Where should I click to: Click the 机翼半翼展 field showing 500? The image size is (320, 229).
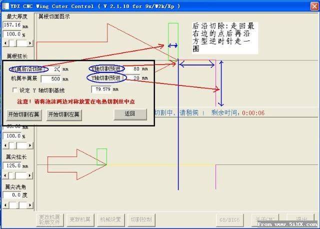point(50,79)
